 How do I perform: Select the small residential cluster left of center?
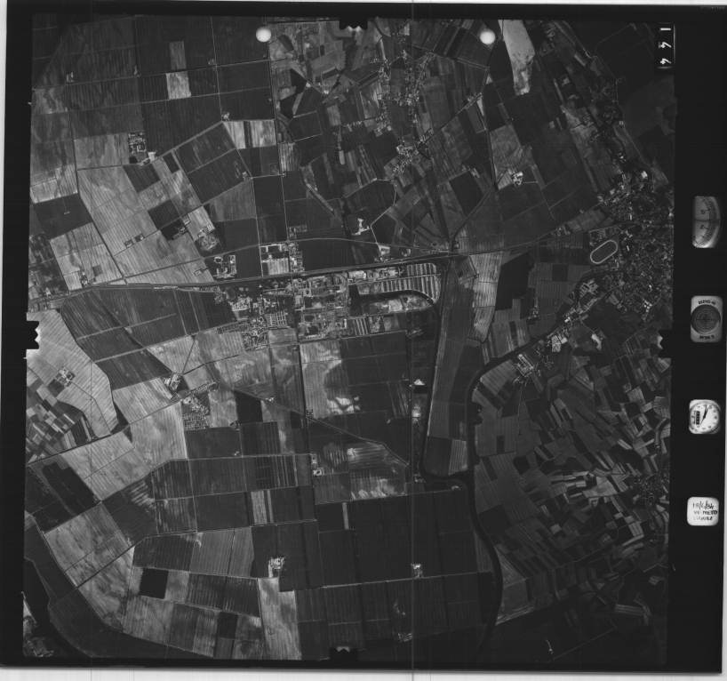[196, 411]
